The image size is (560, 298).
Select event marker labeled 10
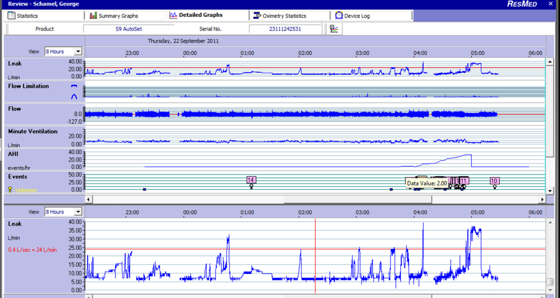494,180
